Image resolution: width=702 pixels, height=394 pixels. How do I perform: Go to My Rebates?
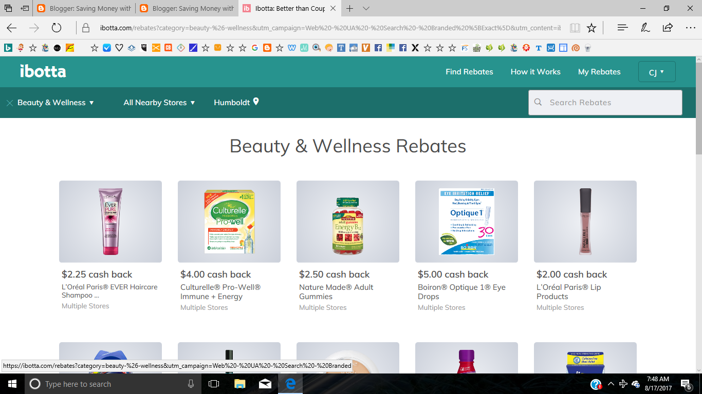click(599, 72)
